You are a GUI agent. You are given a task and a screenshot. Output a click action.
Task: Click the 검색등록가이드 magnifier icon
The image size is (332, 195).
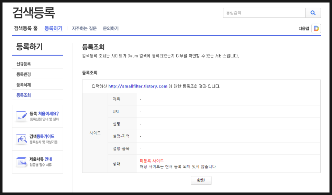[22, 139]
